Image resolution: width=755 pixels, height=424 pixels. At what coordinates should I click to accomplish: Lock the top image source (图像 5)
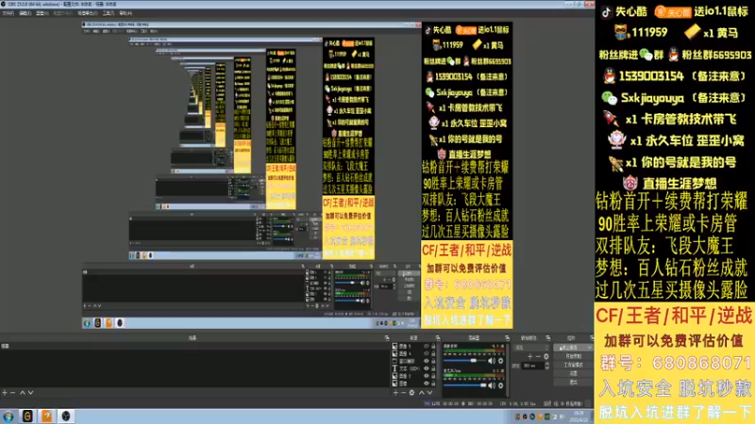coord(433,346)
